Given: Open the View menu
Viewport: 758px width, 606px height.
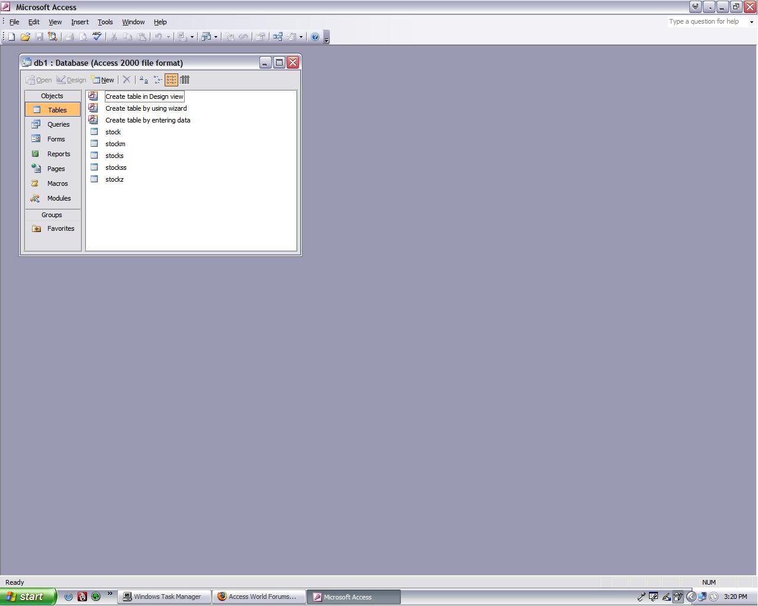Looking at the screenshot, I should click(x=55, y=22).
